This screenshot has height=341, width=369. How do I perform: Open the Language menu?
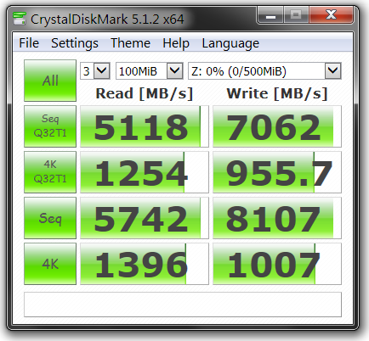click(x=230, y=43)
